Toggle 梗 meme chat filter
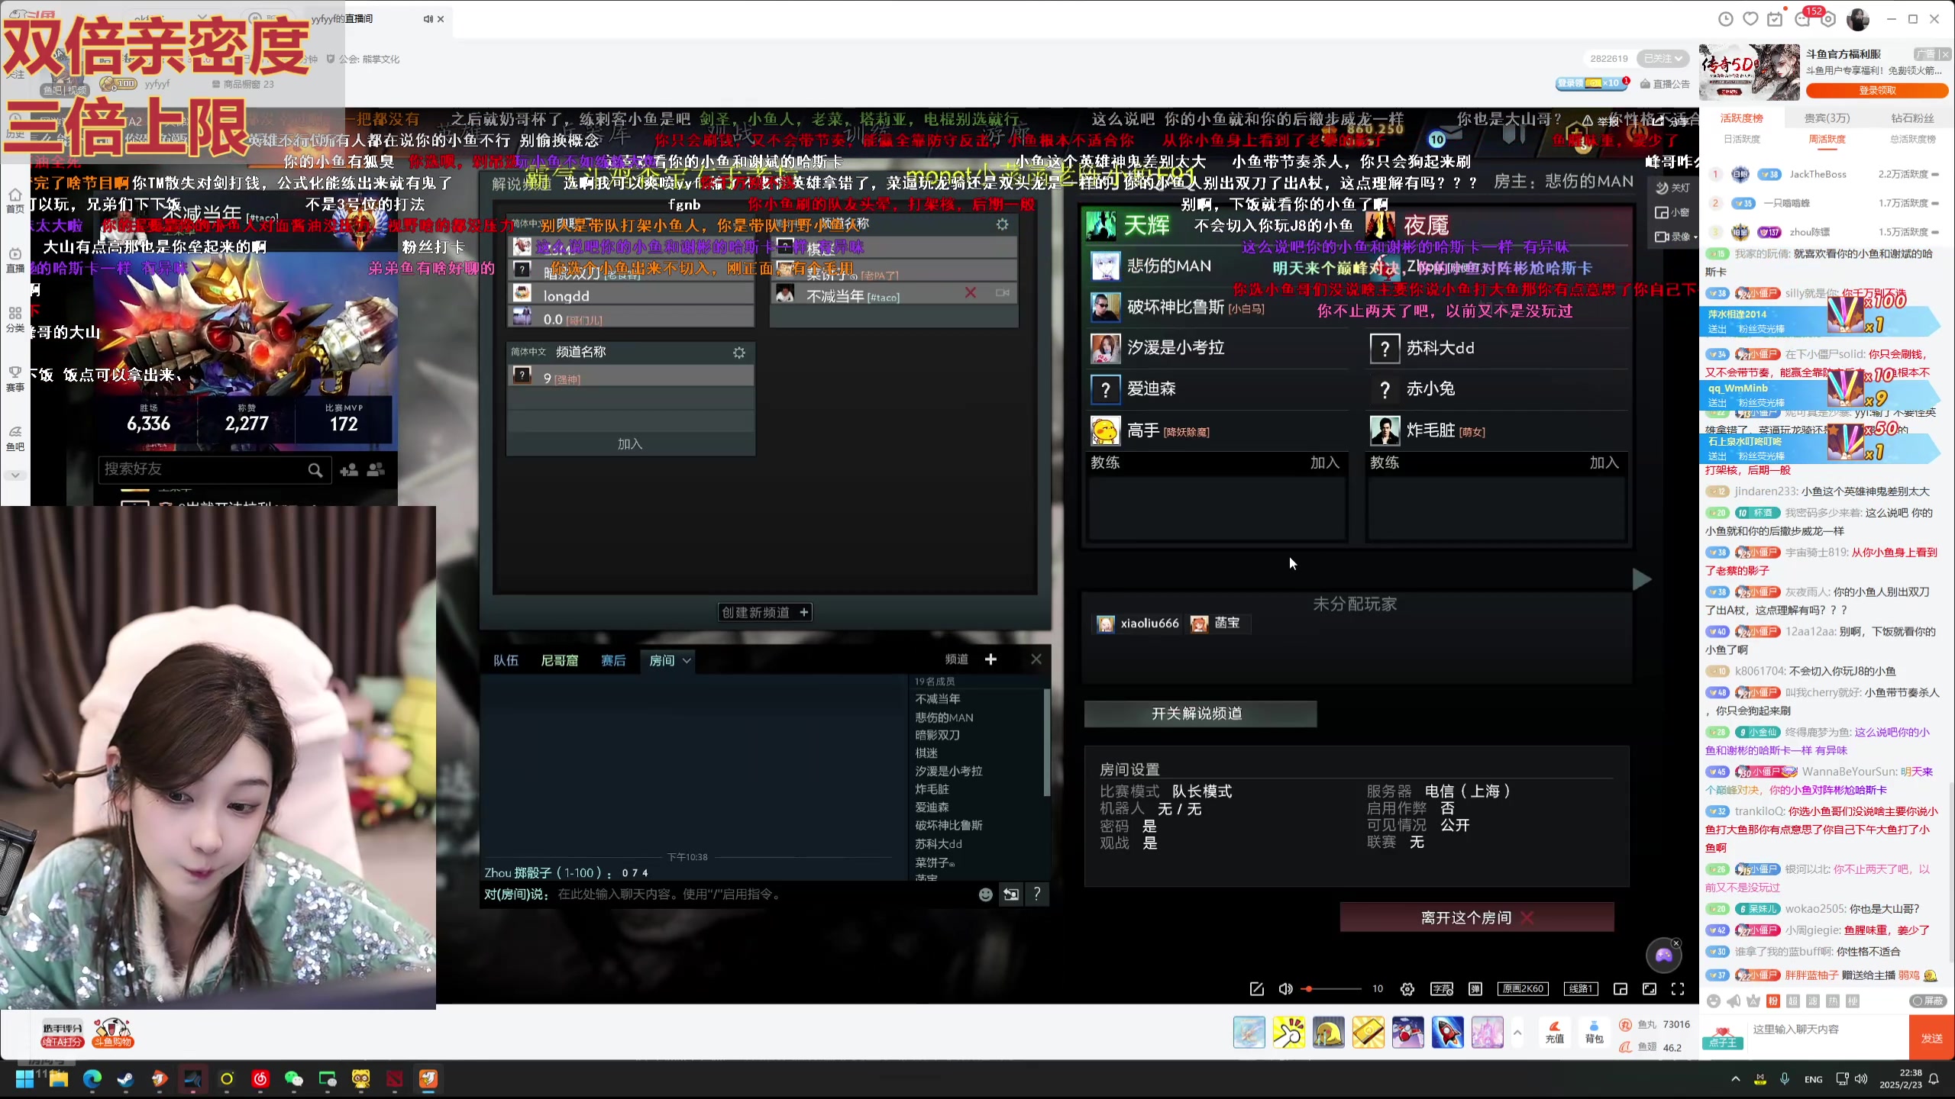1955x1099 pixels. (1853, 1001)
